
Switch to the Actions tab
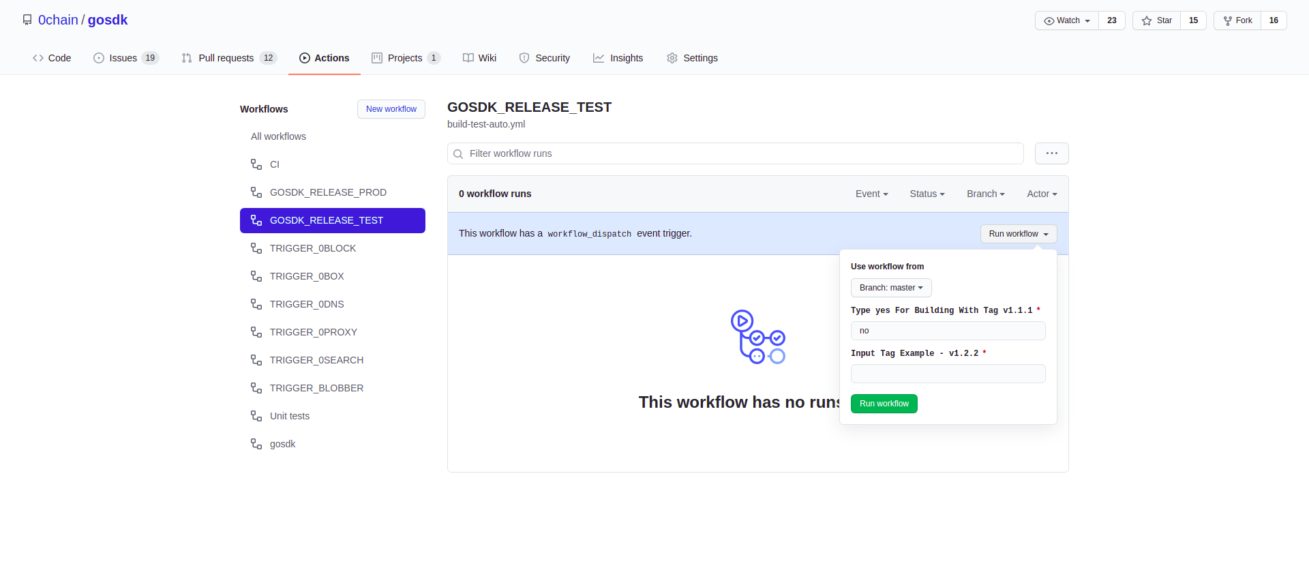(x=325, y=58)
